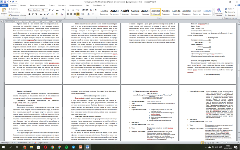Expand the styles gallery more arrow
This screenshot has width=240, height=150.
coord(213,15)
